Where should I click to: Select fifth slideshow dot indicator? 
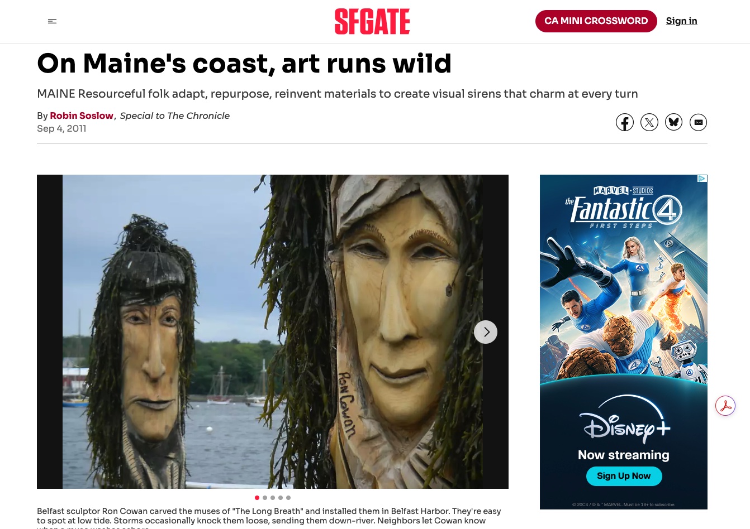(288, 498)
